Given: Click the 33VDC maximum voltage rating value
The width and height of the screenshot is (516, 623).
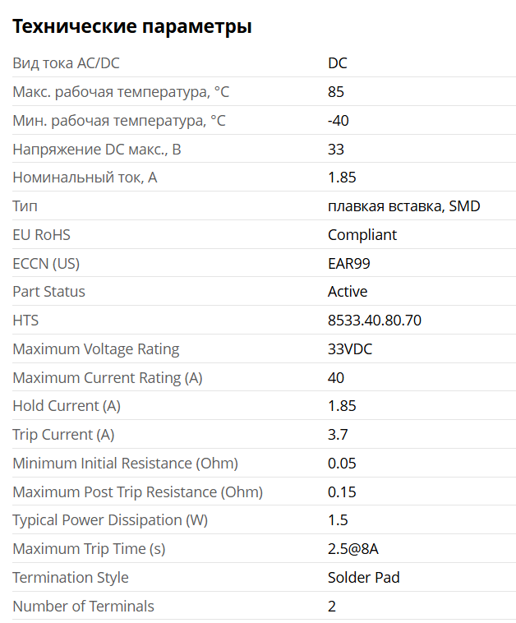Looking at the screenshot, I should (x=350, y=349).
